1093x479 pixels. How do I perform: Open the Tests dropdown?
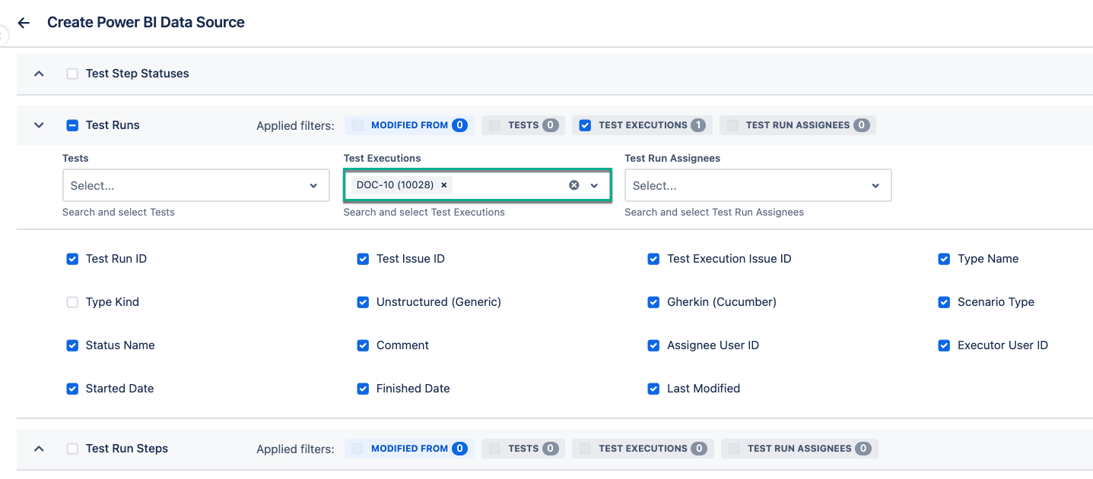[x=195, y=185]
